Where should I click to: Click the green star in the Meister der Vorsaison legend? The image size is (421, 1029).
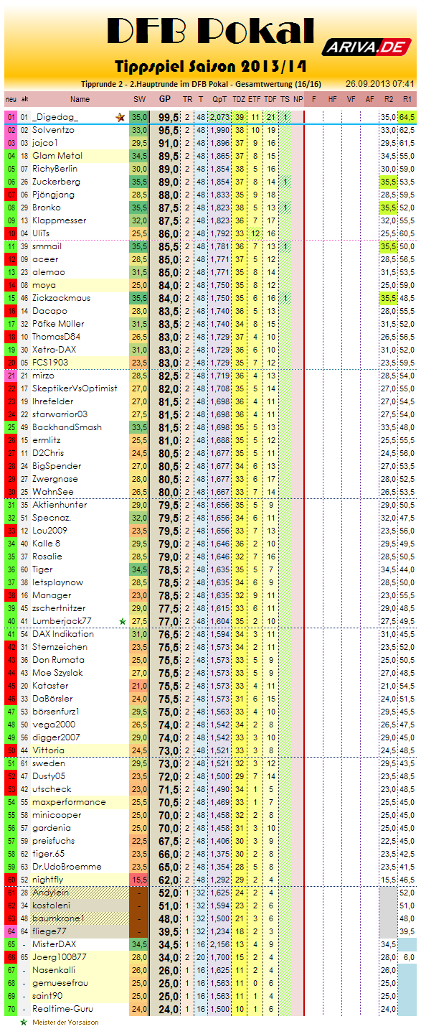[x=24, y=1022]
